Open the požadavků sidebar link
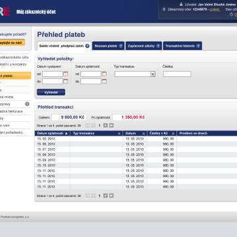Image resolution: width=237 pixels, height=237 pixels. [x=11, y=132]
